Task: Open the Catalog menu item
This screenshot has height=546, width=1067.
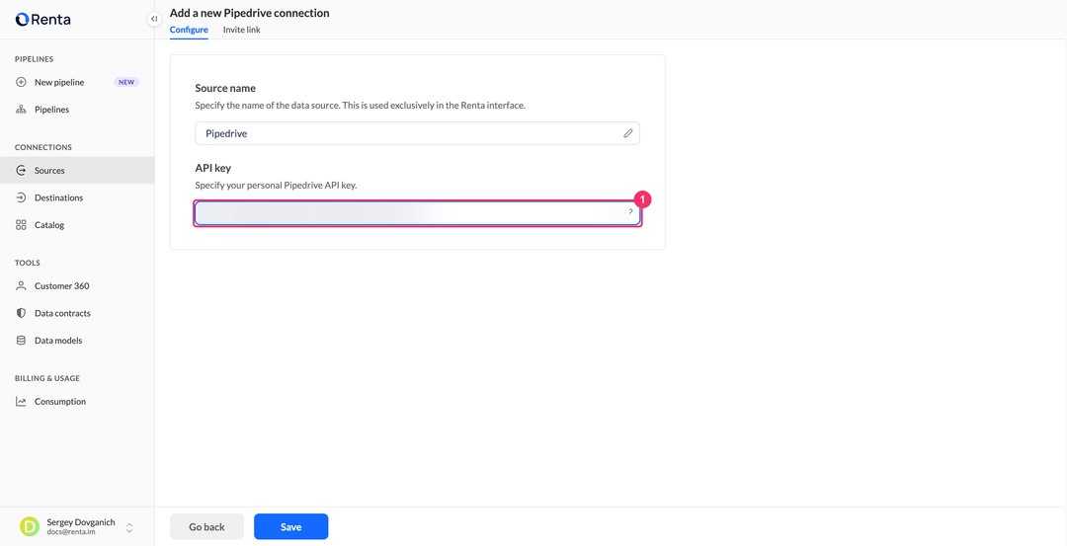Action: (77, 225)
